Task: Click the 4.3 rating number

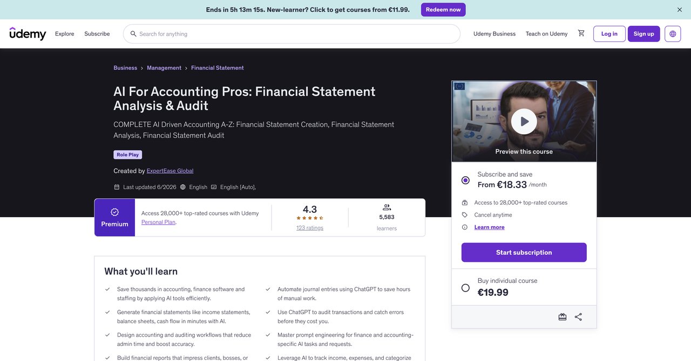Action: click(x=310, y=210)
